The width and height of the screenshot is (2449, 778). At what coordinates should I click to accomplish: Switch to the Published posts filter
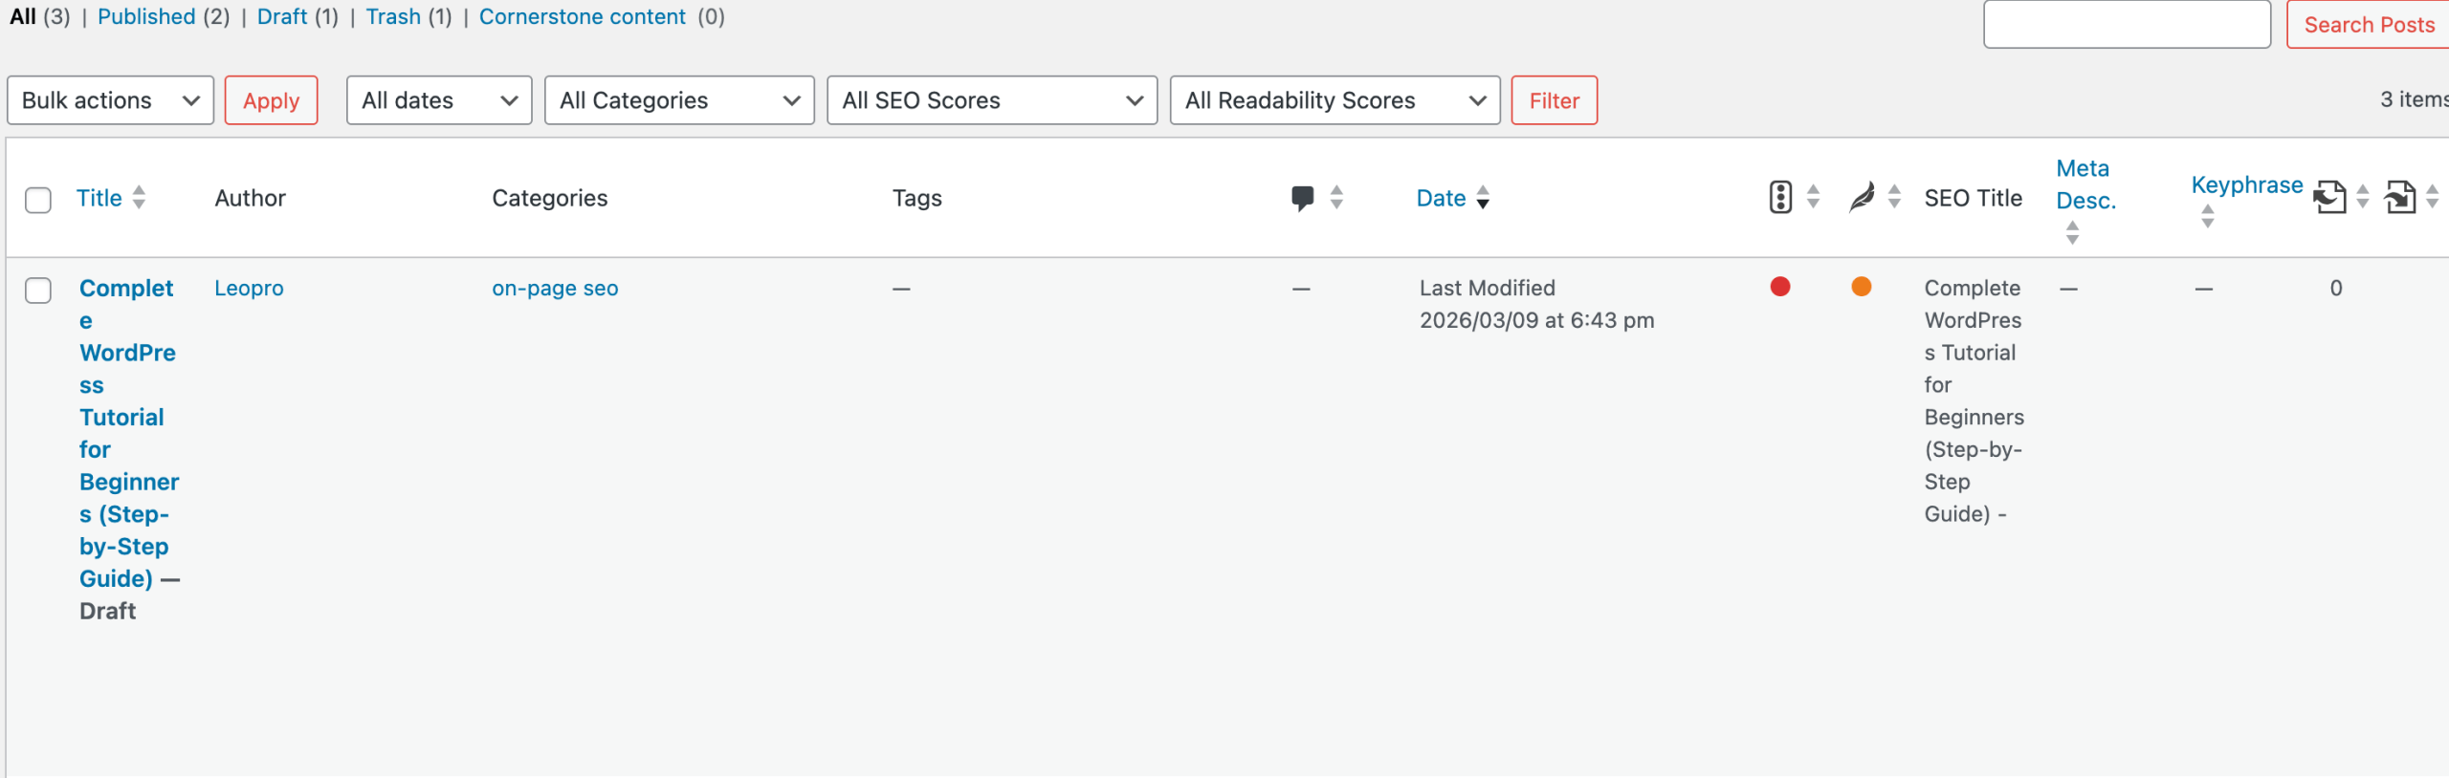(145, 16)
